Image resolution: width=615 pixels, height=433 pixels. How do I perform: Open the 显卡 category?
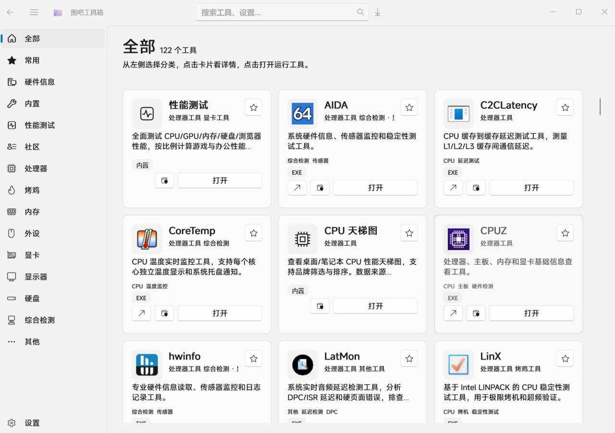click(53, 255)
